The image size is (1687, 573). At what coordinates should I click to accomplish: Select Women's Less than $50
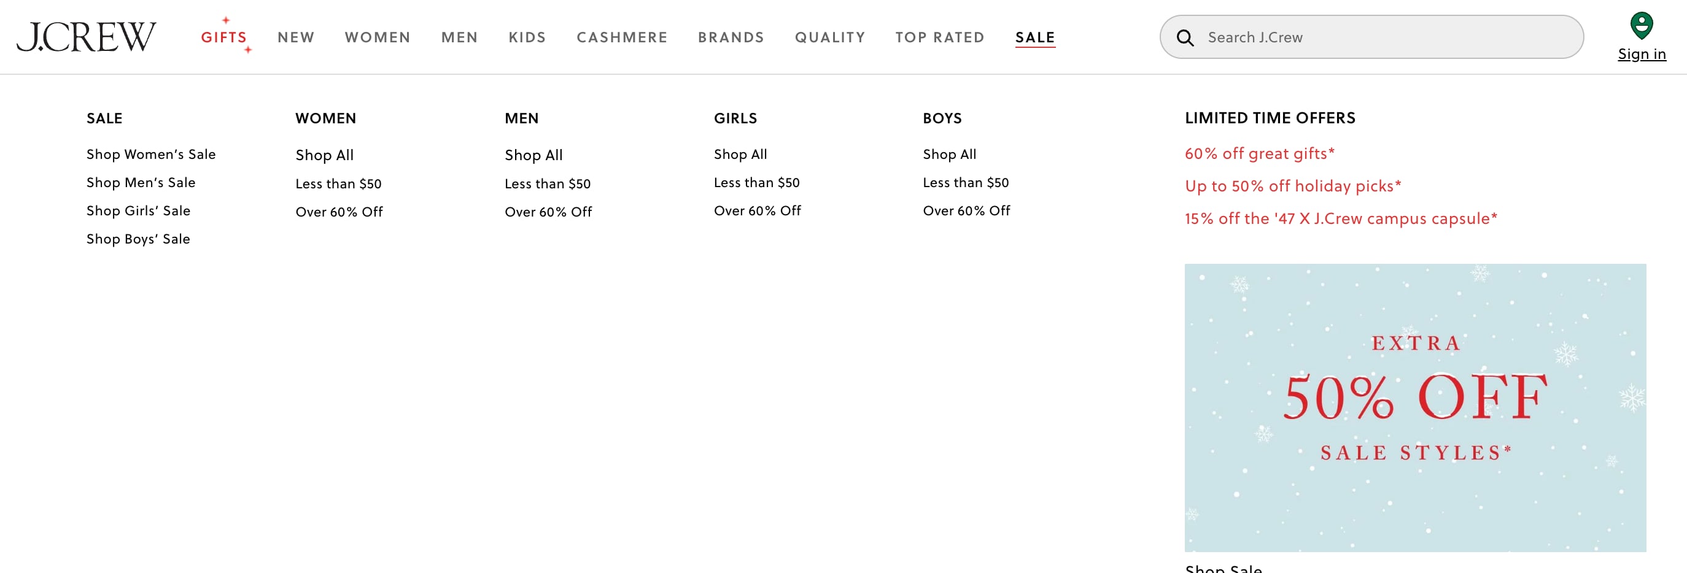point(338,184)
